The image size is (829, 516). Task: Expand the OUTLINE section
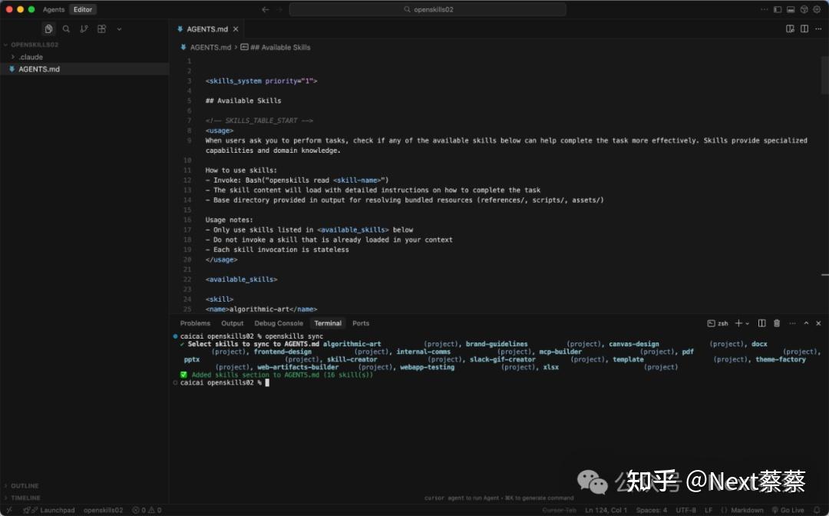(23, 485)
